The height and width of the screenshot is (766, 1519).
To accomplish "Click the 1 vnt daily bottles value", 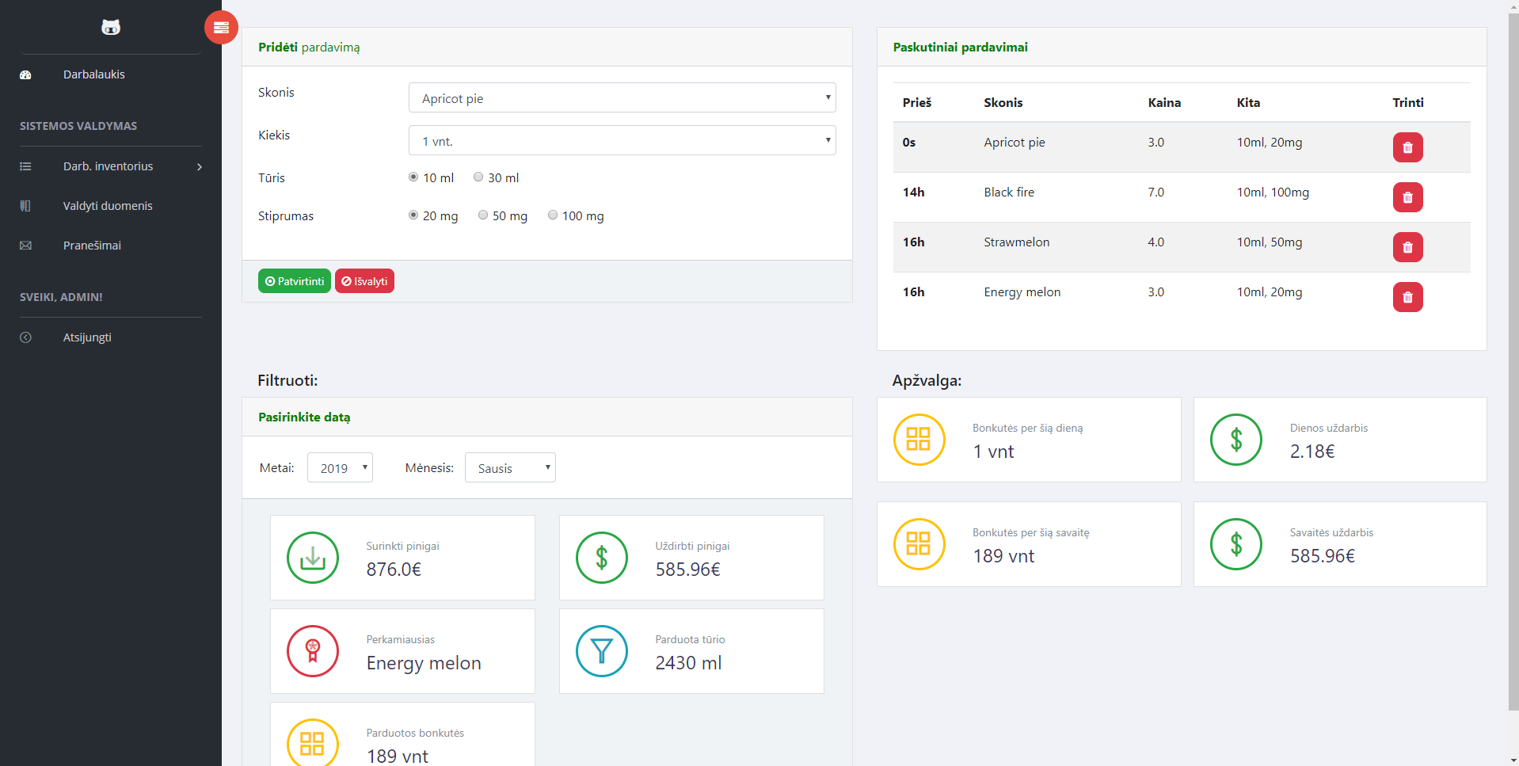I will (993, 452).
